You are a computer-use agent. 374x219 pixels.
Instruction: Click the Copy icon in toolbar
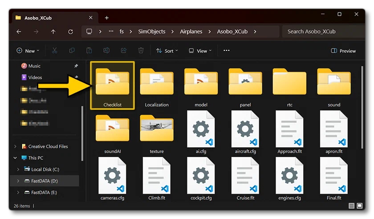(x=72, y=51)
